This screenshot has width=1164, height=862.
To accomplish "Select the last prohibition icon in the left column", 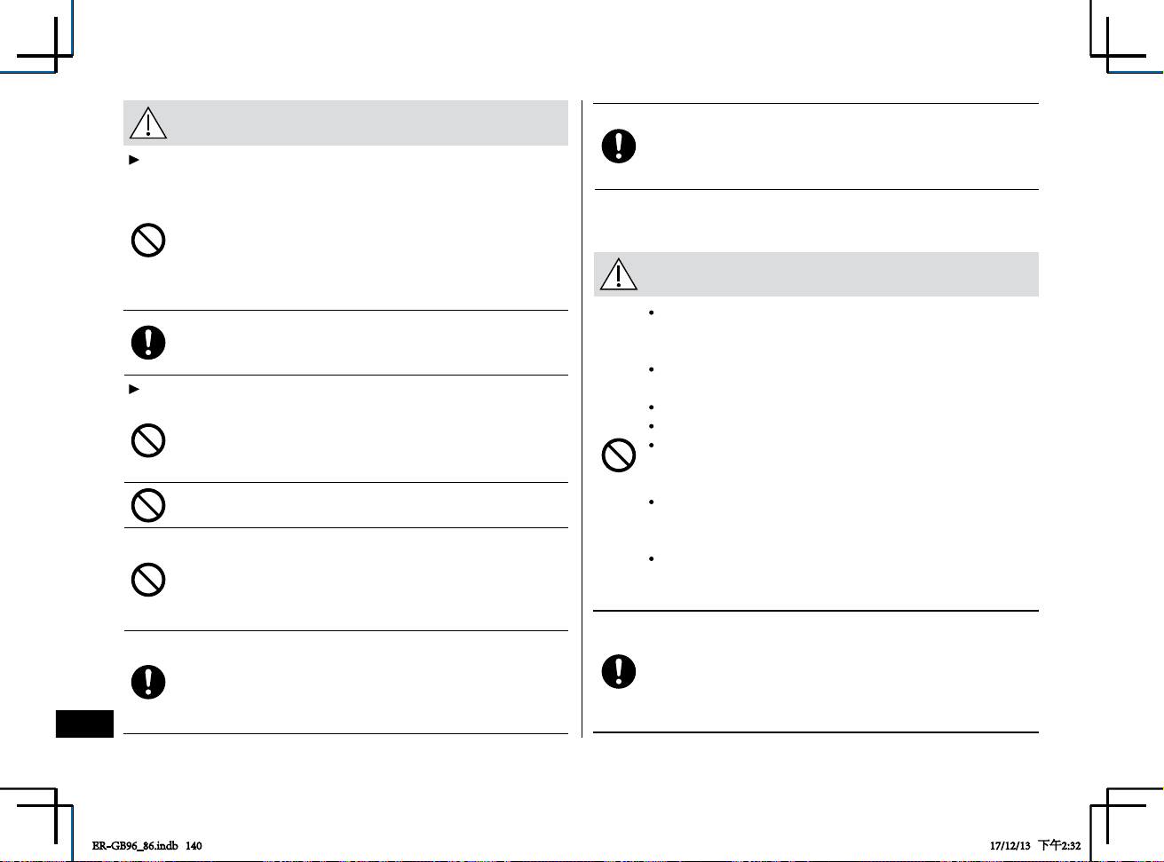I will pyautogui.click(x=148, y=580).
